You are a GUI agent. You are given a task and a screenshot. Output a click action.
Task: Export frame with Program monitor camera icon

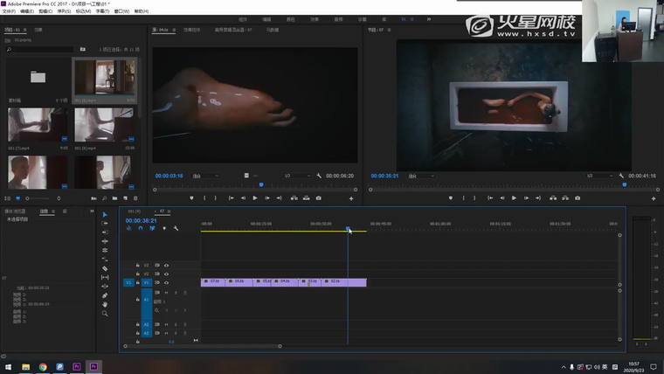(578, 198)
